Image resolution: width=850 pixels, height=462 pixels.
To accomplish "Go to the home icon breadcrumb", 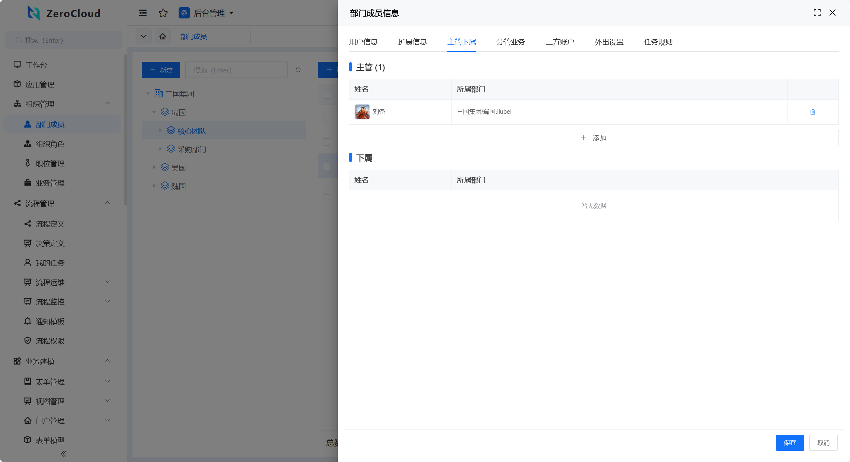I will [163, 36].
